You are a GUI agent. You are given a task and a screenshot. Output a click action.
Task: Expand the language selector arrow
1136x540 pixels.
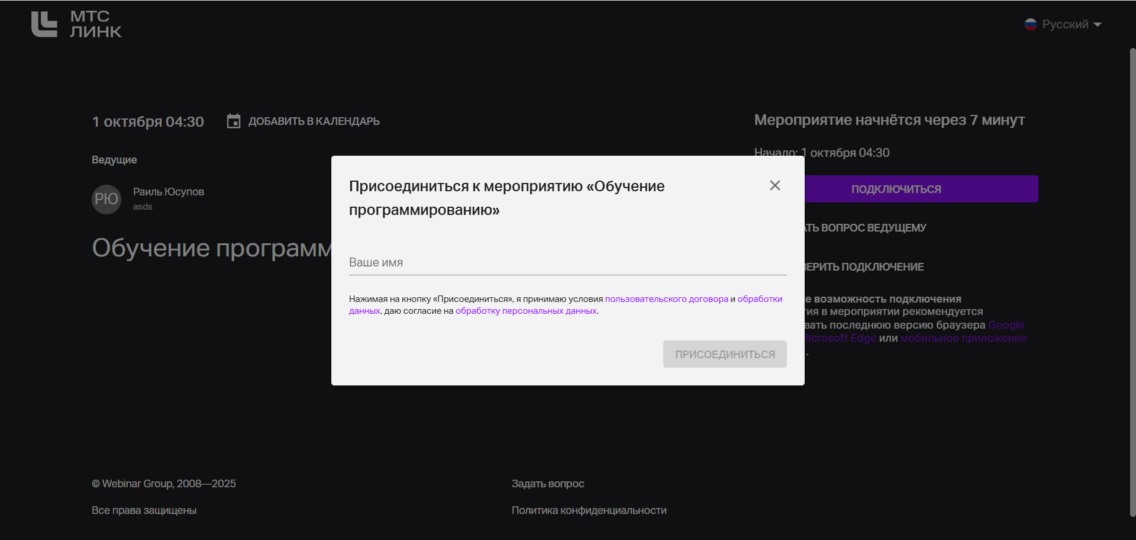1098,25
